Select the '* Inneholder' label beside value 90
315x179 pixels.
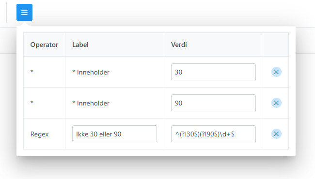[91, 103]
